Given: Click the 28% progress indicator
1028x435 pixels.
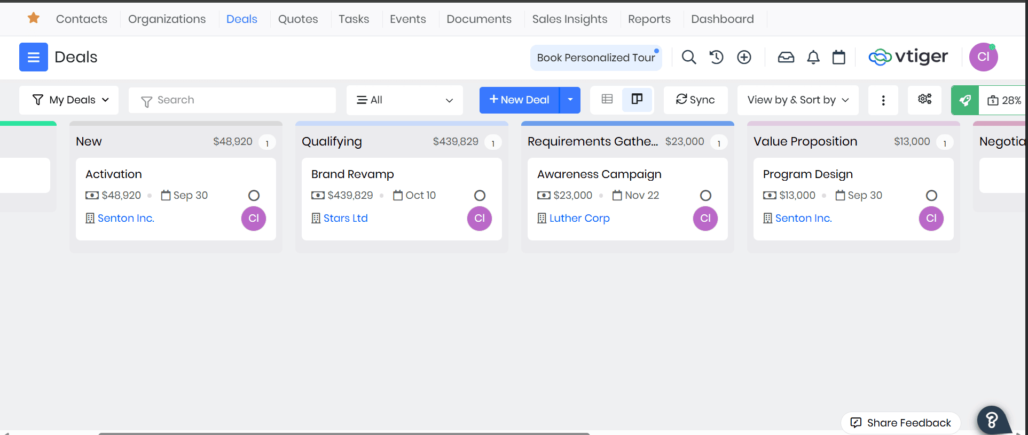Looking at the screenshot, I should click(1005, 100).
